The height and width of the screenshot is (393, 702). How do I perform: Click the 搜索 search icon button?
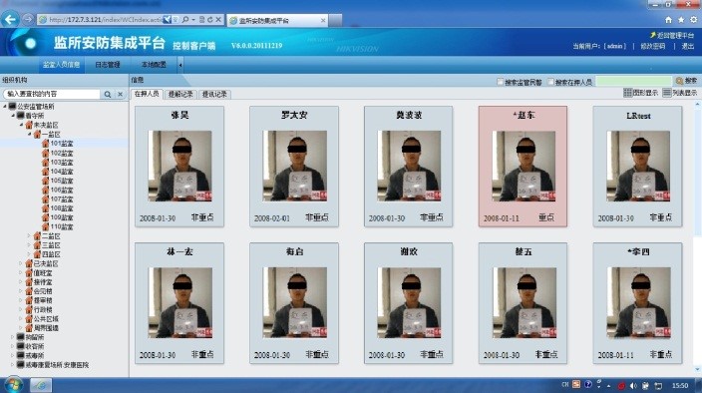pos(679,81)
